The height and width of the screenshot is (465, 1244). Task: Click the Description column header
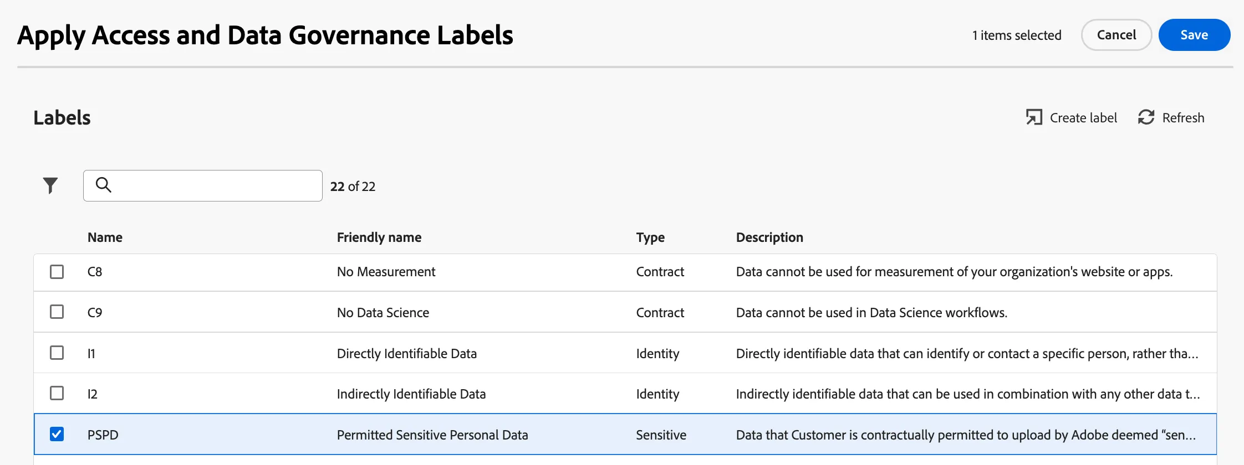coord(769,237)
